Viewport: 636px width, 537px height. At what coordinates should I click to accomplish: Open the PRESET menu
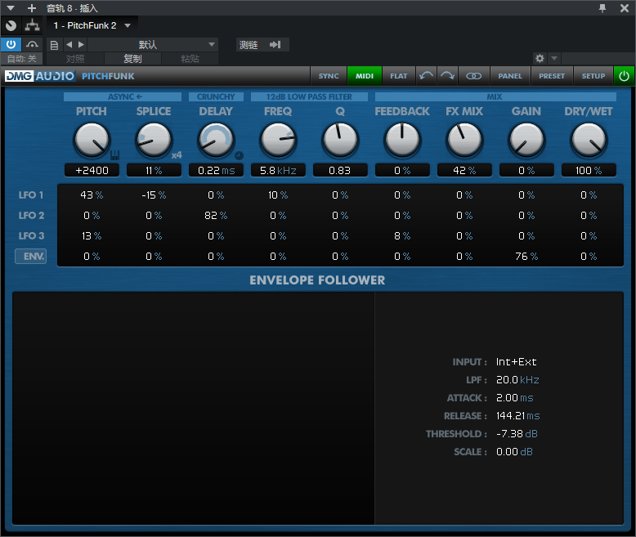552,76
